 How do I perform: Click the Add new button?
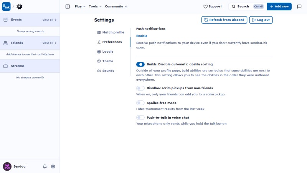[x=279, y=7]
